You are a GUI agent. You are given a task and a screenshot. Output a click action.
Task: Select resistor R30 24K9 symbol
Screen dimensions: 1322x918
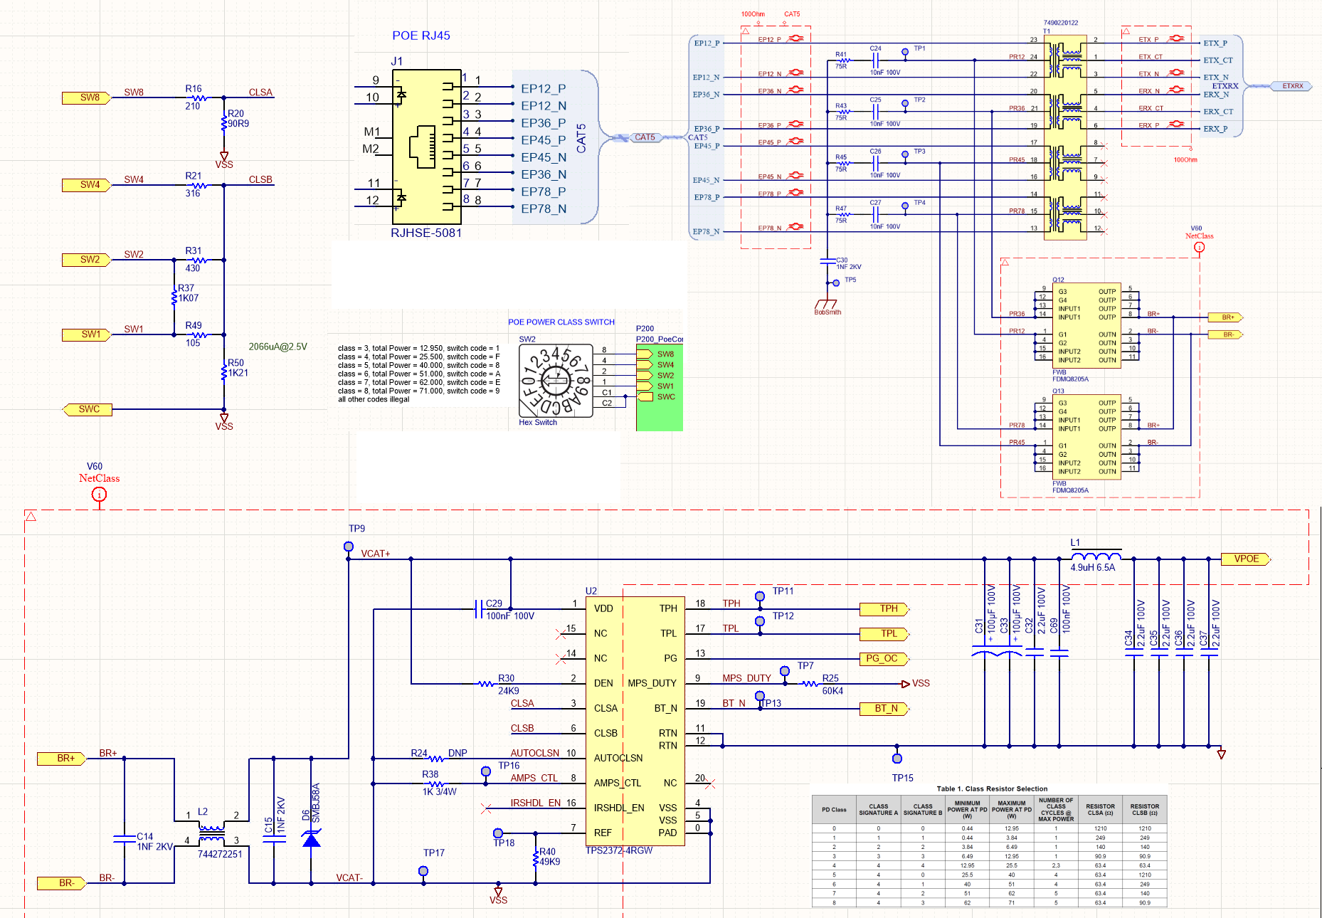[x=486, y=684]
